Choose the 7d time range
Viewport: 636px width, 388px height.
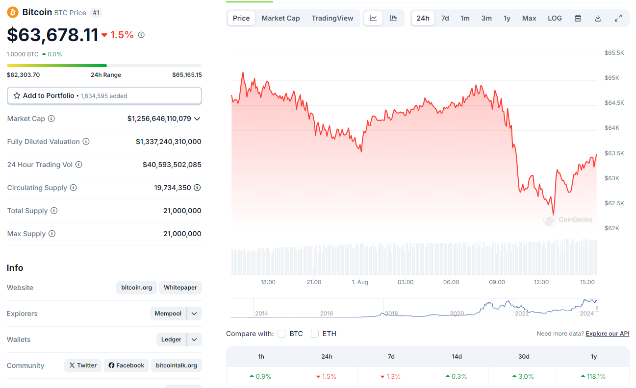coord(445,18)
